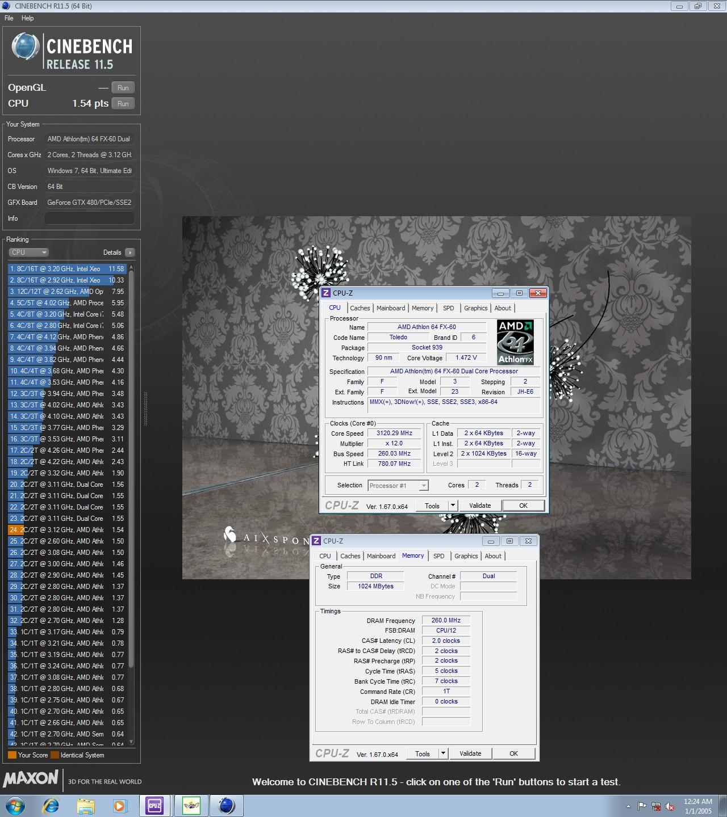Click Validate in lower CPU-Z window
This screenshot has width=727, height=817.
pos(470,754)
